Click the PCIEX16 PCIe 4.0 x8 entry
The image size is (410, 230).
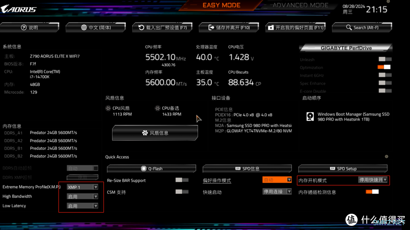pos(244,115)
